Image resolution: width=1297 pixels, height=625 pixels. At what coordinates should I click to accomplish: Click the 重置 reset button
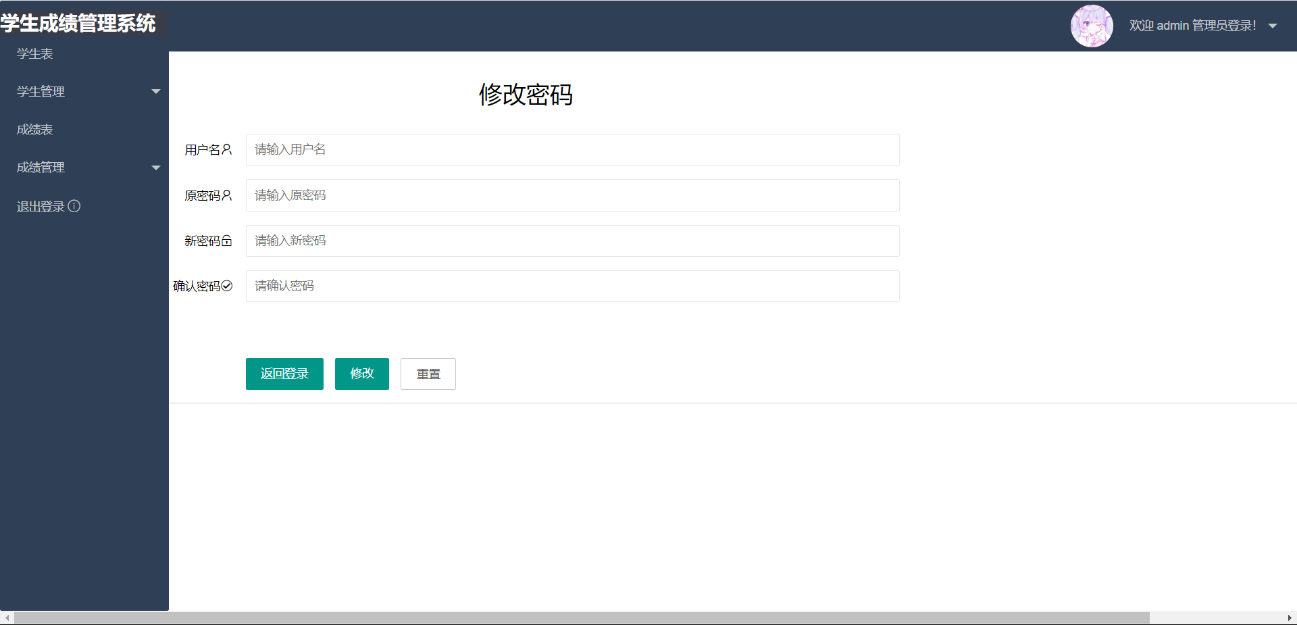[x=428, y=374]
